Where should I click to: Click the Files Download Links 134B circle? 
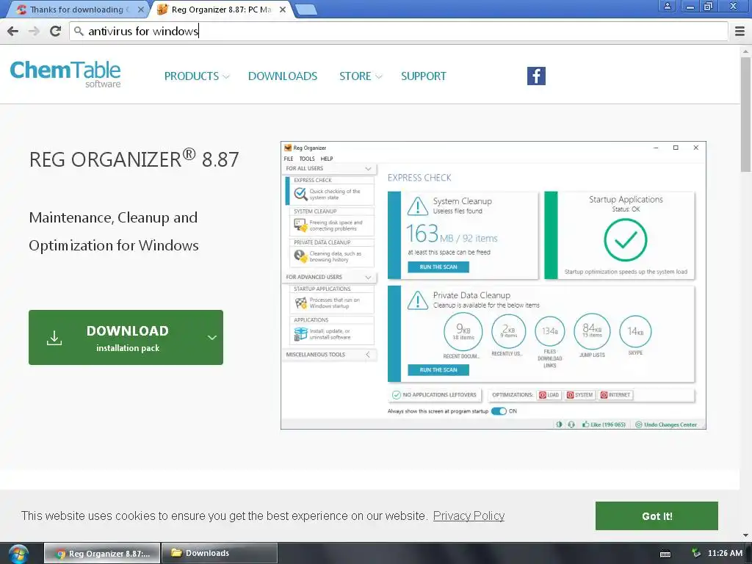point(549,331)
